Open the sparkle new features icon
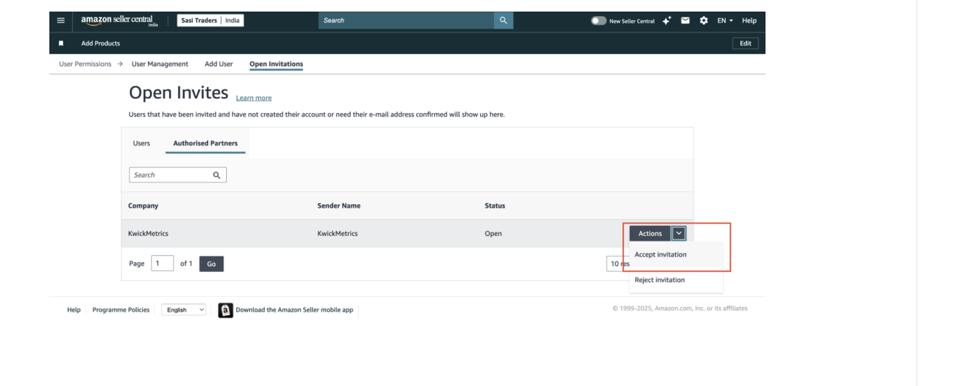 click(x=666, y=20)
